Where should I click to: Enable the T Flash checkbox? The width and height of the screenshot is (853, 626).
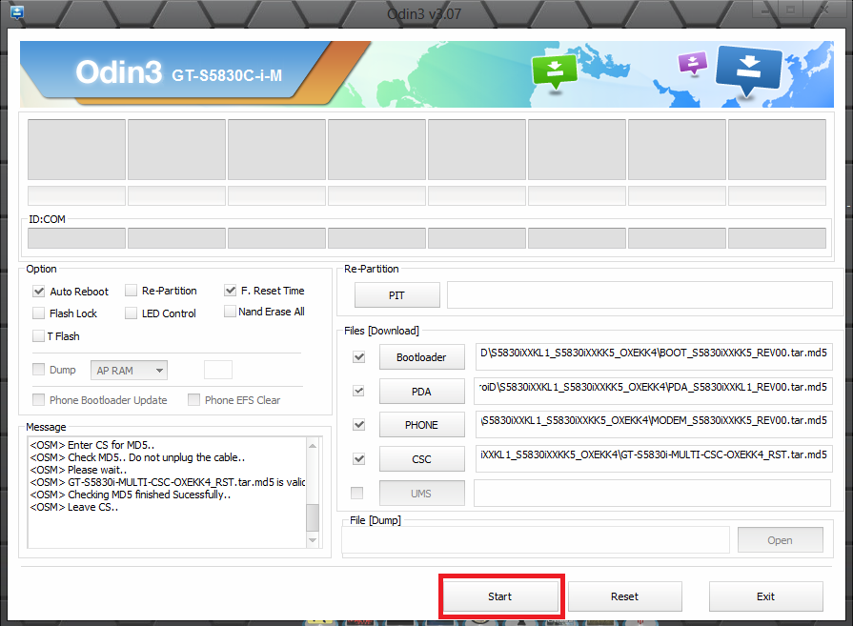click(39, 336)
